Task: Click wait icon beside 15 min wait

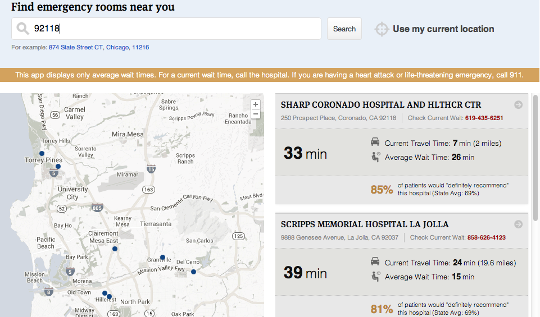Action: [x=376, y=276]
